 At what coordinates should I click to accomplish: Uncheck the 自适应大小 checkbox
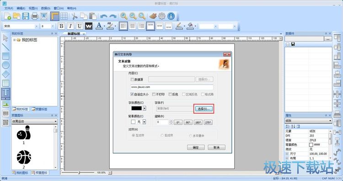point(132,94)
